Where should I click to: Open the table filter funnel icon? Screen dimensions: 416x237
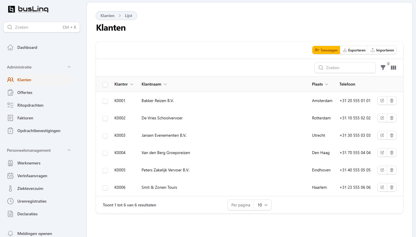click(x=383, y=68)
